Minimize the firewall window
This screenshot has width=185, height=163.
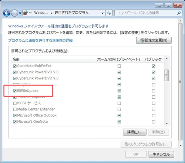(159, 6)
